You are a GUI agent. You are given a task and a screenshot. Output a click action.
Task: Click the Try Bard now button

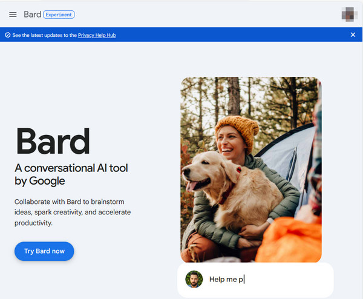pyautogui.click(x=44, y=251)
